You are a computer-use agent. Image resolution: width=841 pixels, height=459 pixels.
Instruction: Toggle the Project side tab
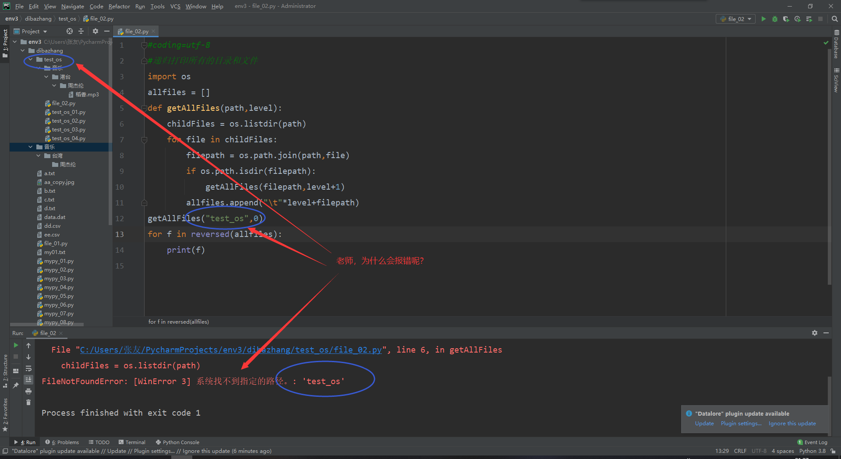click(5, 43)
